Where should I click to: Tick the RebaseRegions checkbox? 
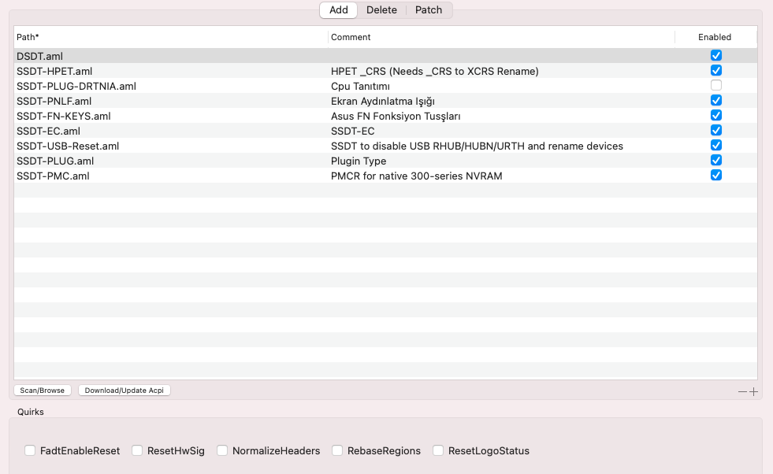[337, 451]
